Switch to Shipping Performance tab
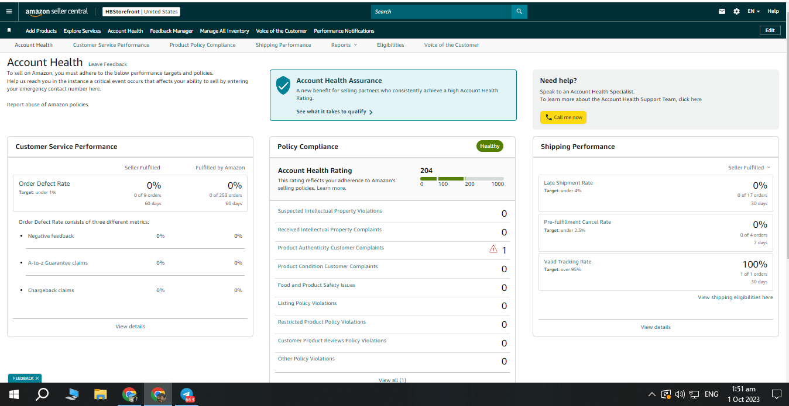 tap(283, 45)
